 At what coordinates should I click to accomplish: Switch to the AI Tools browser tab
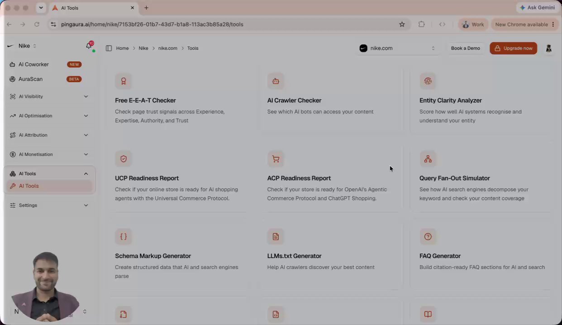(93, 8)
